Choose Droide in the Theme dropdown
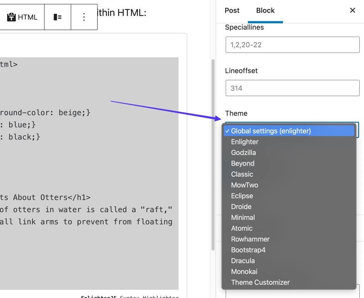 [241, 207]
